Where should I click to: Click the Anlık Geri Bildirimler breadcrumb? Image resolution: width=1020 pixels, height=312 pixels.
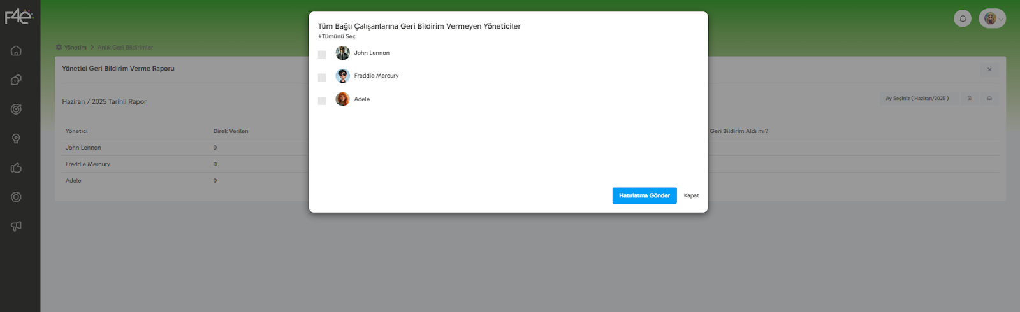coord(125,48)
